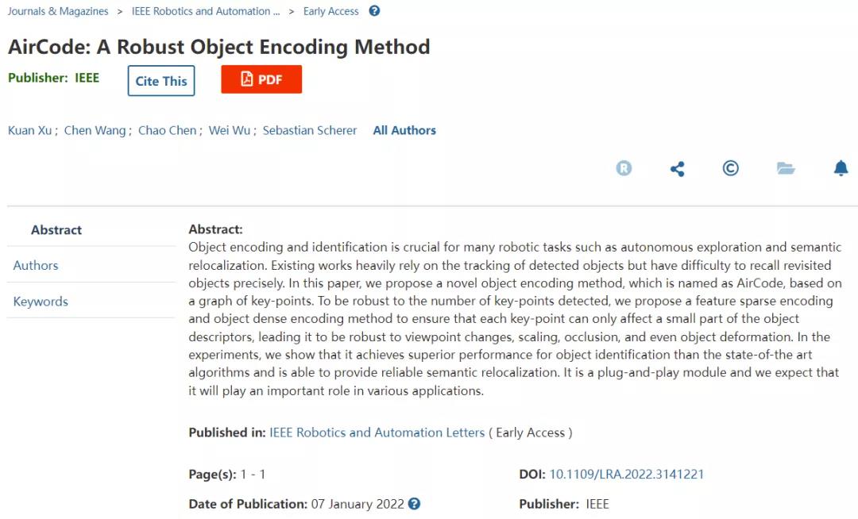Open the red PDF button
Screen dimensions: 858x519
[x=261, y=79]
